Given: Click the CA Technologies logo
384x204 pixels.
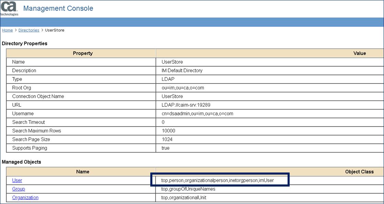Looking at the screenshot, I should point(9,8).
